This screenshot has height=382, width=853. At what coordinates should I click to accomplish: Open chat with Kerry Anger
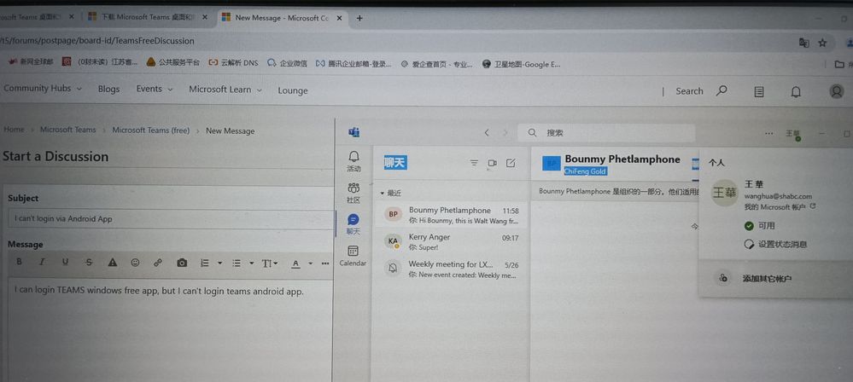[451, 242]
